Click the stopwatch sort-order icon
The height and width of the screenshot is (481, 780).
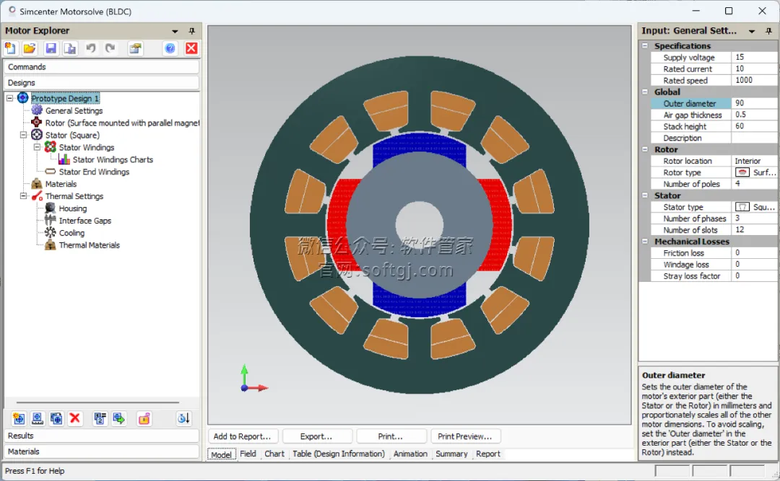(x=183, y=419)
